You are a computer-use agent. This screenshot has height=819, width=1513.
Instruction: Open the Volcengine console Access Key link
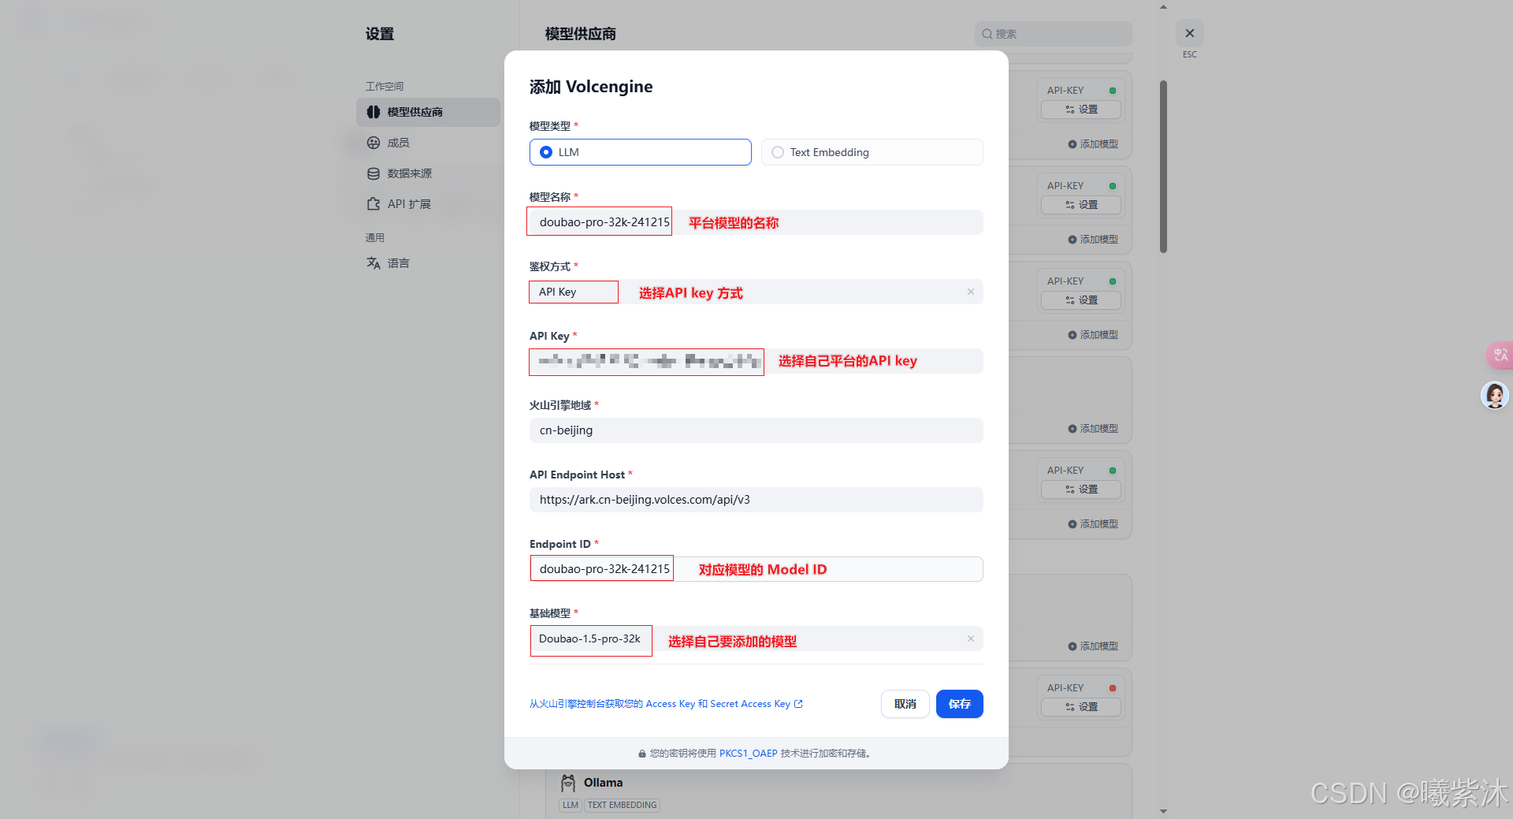point(666,704)
